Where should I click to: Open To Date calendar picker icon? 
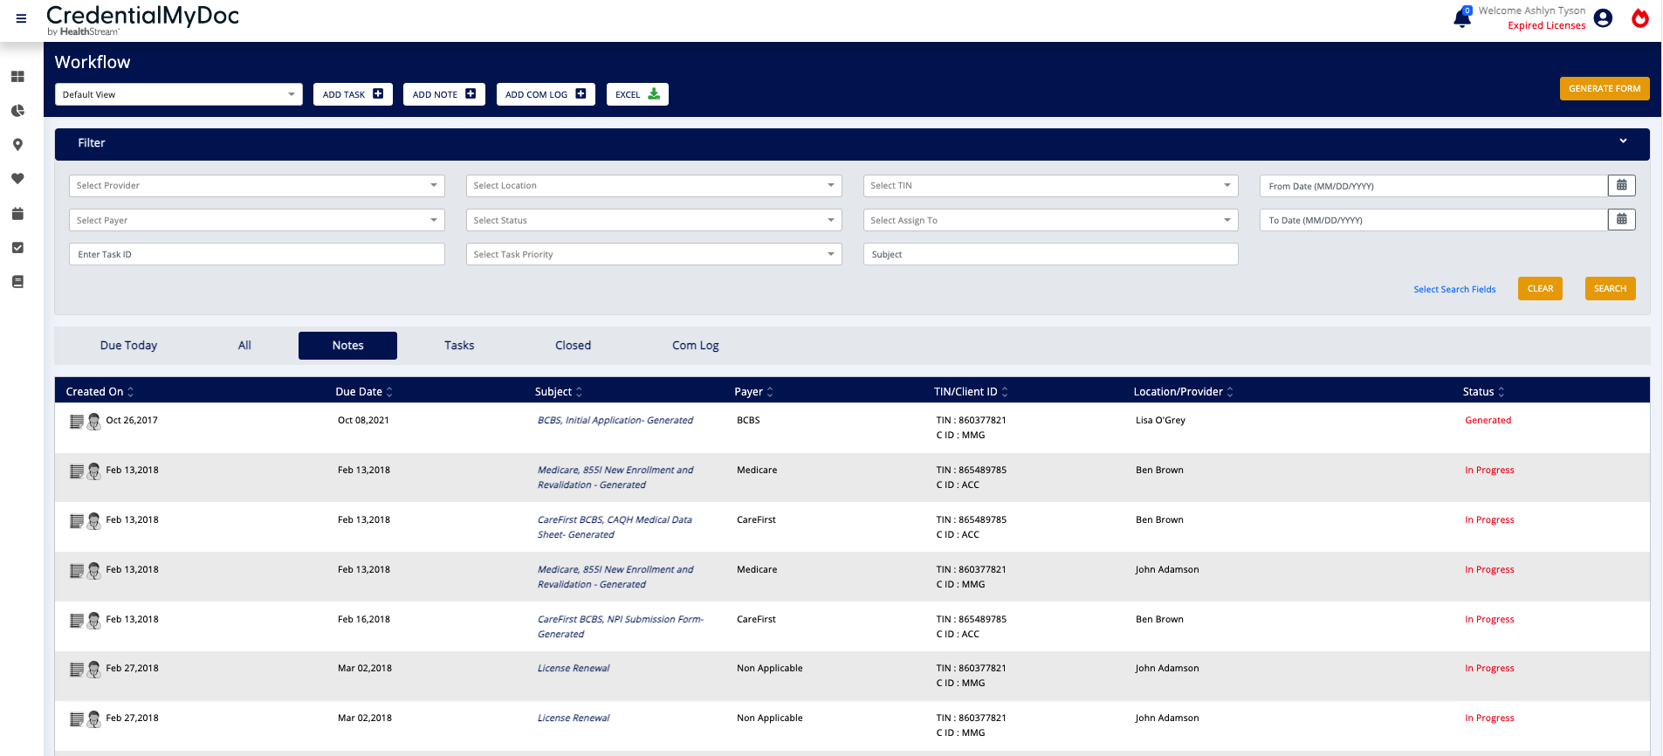click(x=1621, y=219)
